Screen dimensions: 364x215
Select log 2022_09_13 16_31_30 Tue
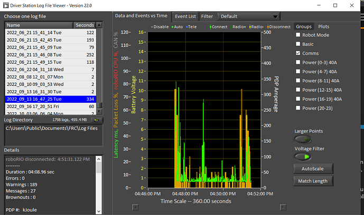pos(51,92)
